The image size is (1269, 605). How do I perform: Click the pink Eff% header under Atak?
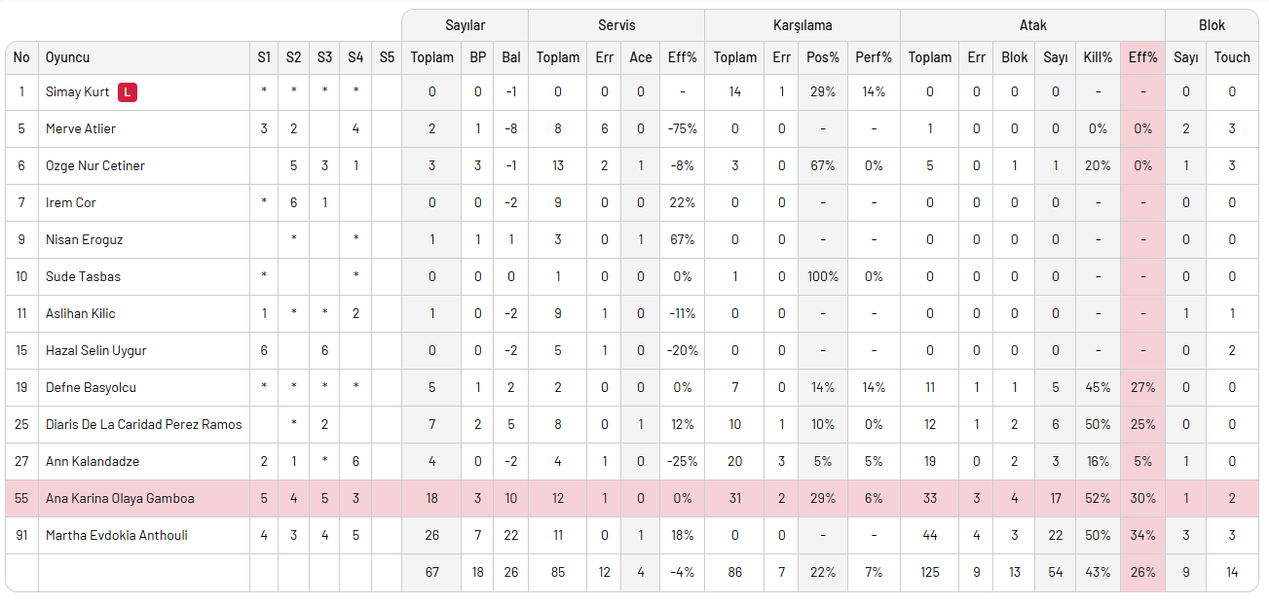(1142, 57)
